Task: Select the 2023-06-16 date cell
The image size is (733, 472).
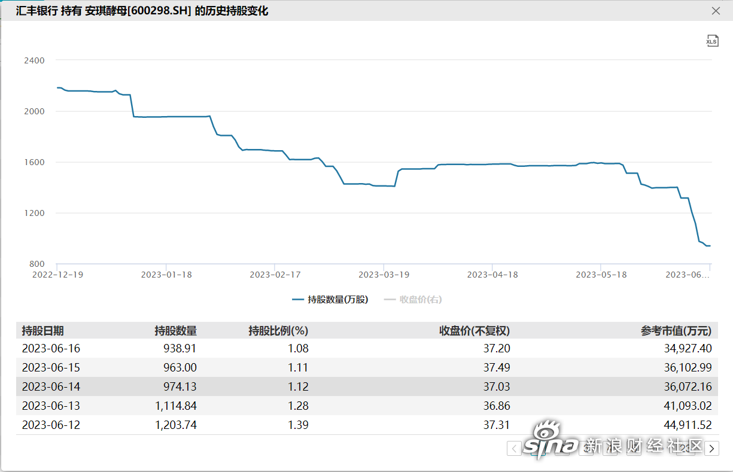Action: (x=51, y=348)
